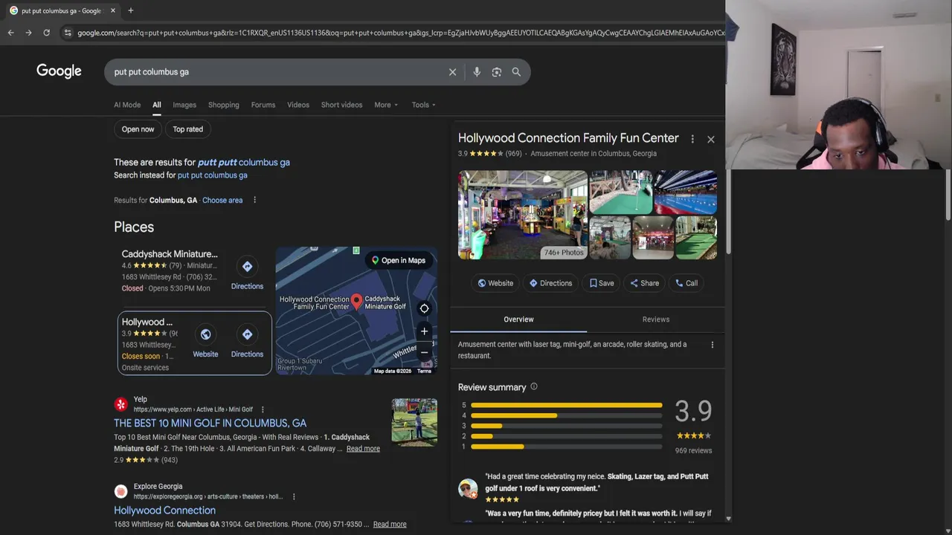The image size is (952, 535).
Task: Zoom in on the map
Action: click(424, 331)
